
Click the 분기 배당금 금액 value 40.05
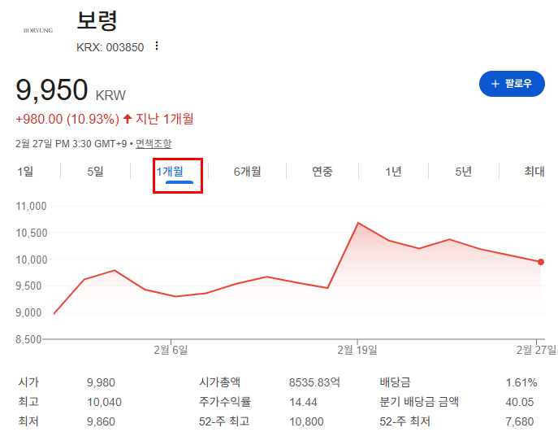520,402
